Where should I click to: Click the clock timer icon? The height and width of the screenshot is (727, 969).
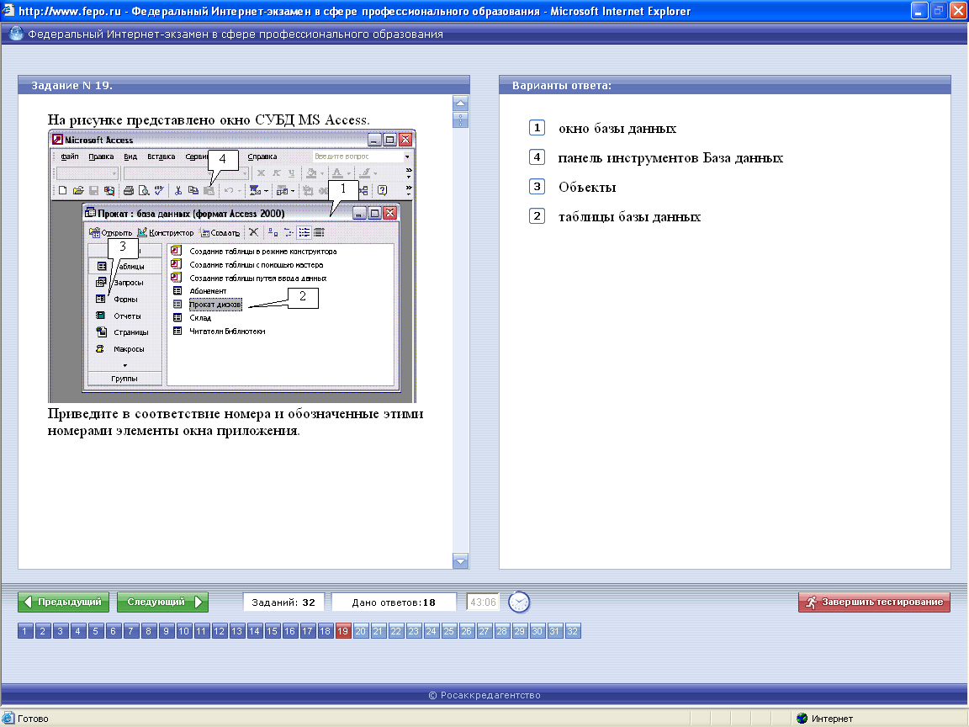pos(519,602)
